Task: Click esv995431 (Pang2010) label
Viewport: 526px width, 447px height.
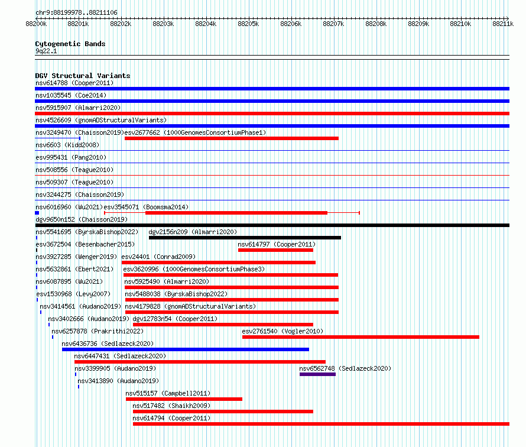Action: pyautogui.click(x=71, y=157)
